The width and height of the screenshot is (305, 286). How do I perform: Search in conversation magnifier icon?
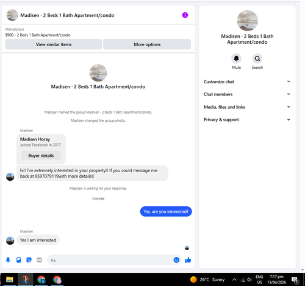click(257, 58)
